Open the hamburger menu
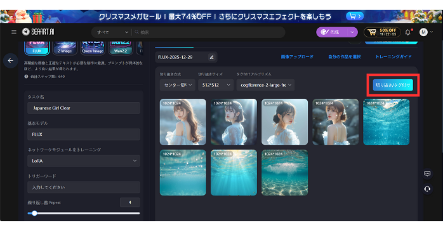The width and height of the screenshot is (443, 231). pos(14,32)
